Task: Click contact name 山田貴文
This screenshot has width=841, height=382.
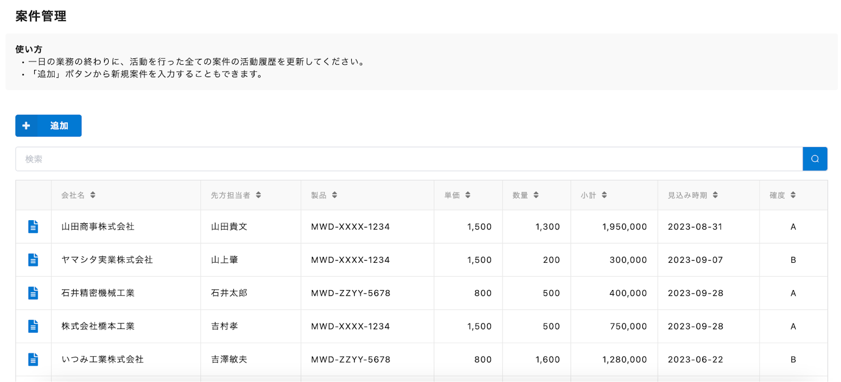Action: coord(229,226)
